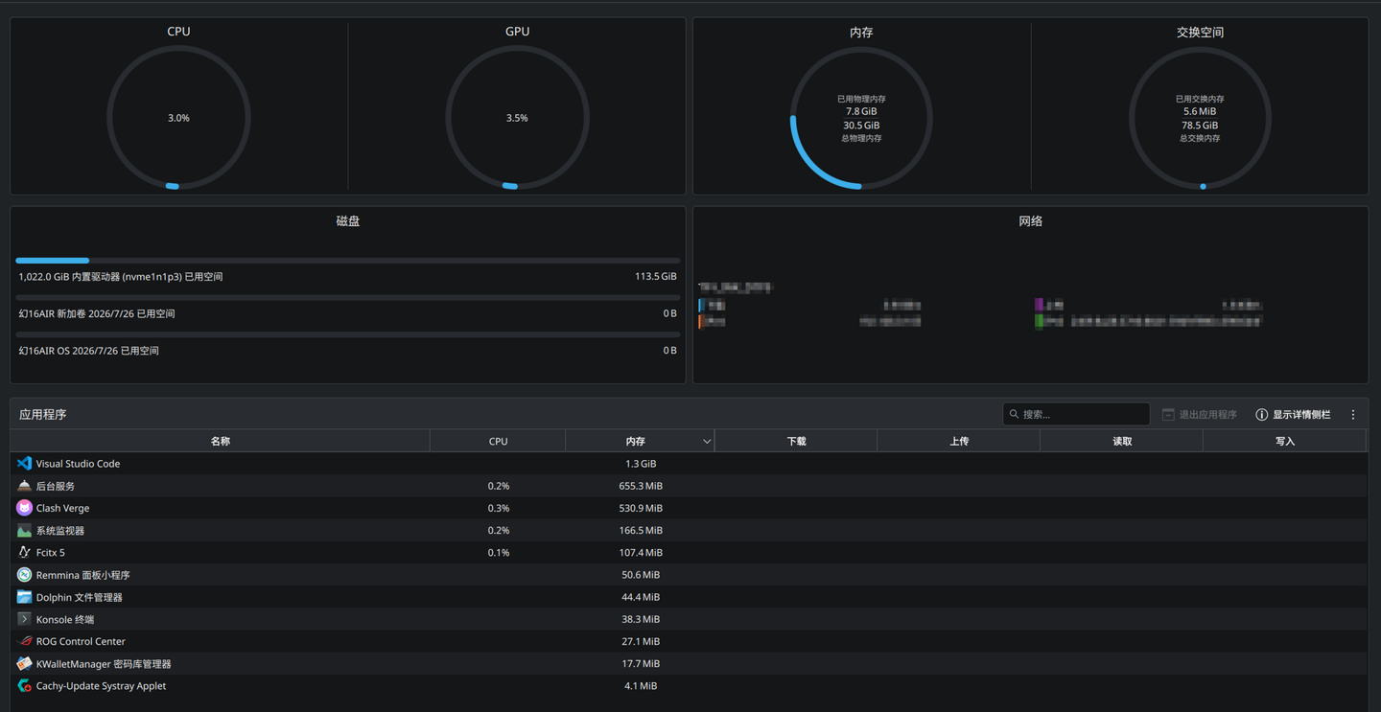This screenshot has width=1381, height=712.
Task: Select the 后台服务 row
Action: point(689,486)
